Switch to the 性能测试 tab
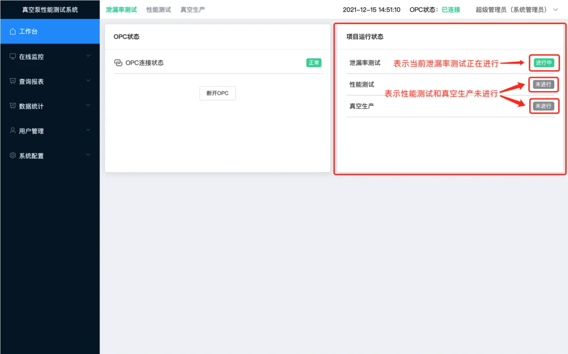The image size is (568, 354). (159, 10)
